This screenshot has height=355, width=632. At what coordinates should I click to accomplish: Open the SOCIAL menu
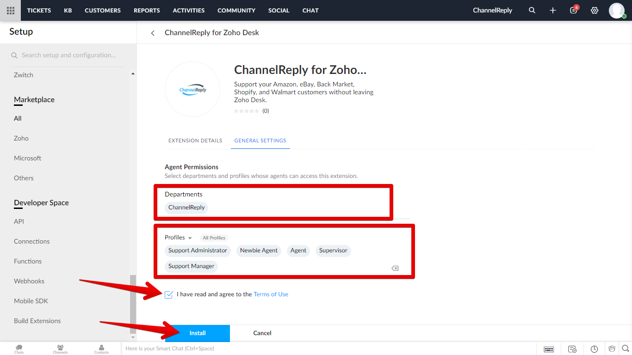[x=279, y=10]
